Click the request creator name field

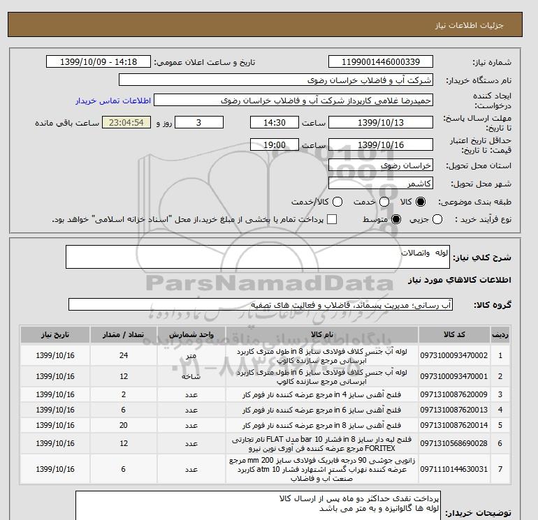click(x=293, y=101)
